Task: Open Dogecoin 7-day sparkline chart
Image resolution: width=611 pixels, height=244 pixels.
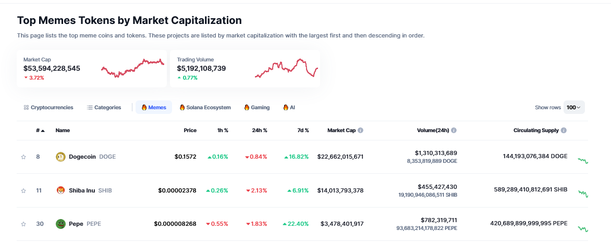Action: point(583,161)
